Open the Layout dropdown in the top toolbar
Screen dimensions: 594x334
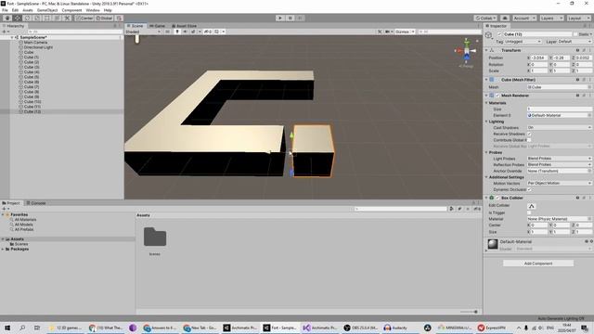point(578,19)
